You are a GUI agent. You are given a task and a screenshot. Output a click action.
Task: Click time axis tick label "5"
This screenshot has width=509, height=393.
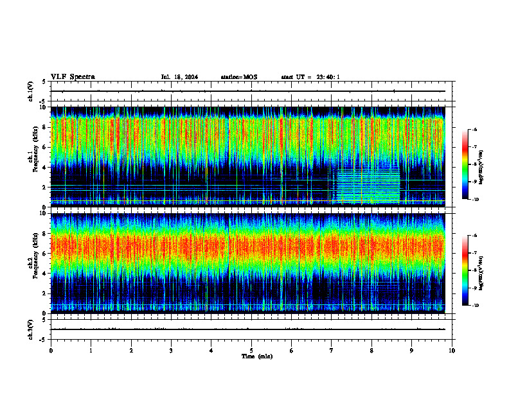(x=251, y=351)
